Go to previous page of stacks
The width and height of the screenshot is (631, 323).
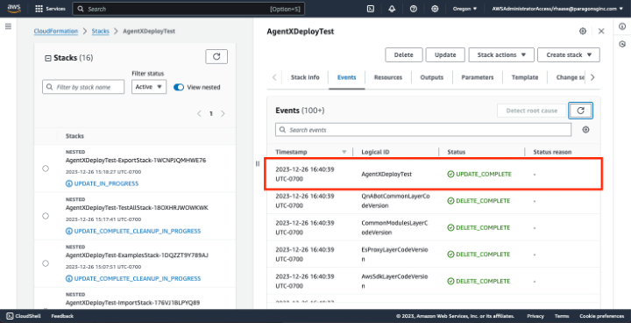(x=199, y=114)
